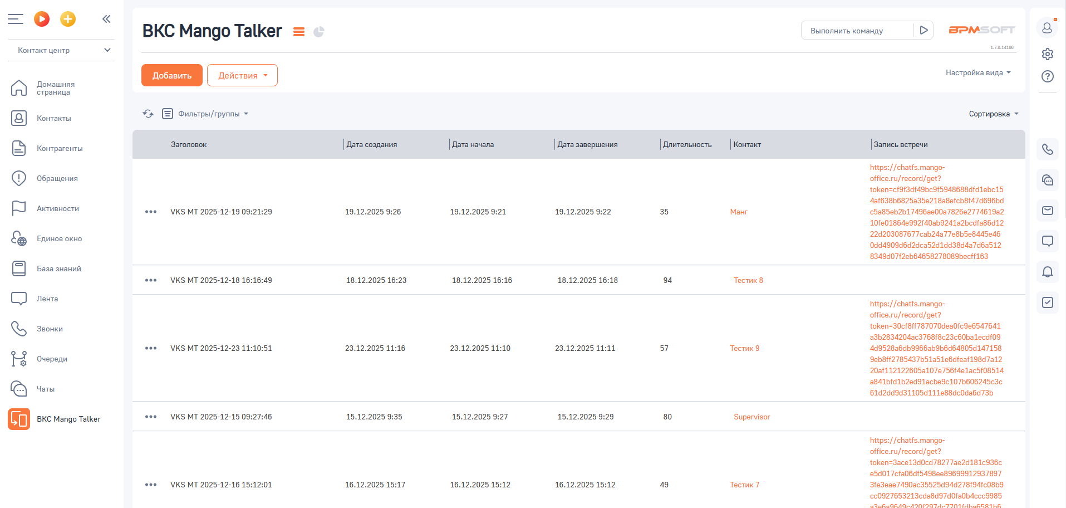The height and width of the screenshot is (508, 1066).
Task: Open the Сортировка dropdown
Action: click(994, 114)
